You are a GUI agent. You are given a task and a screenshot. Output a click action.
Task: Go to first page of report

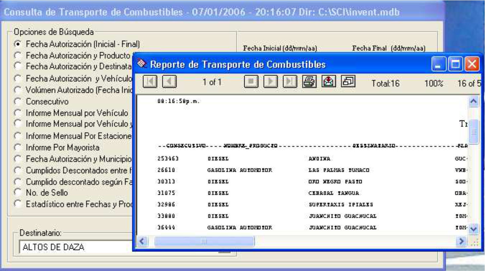150,82
